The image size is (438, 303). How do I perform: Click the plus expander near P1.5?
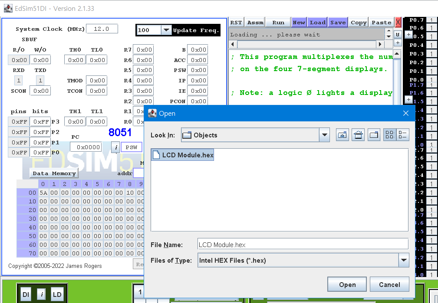pyautogui.click(x=408, y=100)
